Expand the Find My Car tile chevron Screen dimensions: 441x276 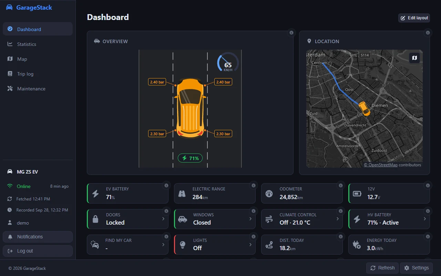point(163,244)
